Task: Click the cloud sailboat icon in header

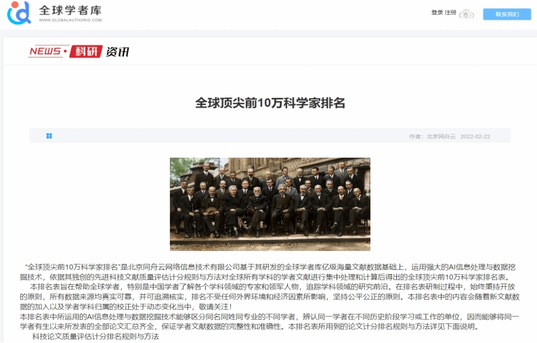Action: pos(467,14)
